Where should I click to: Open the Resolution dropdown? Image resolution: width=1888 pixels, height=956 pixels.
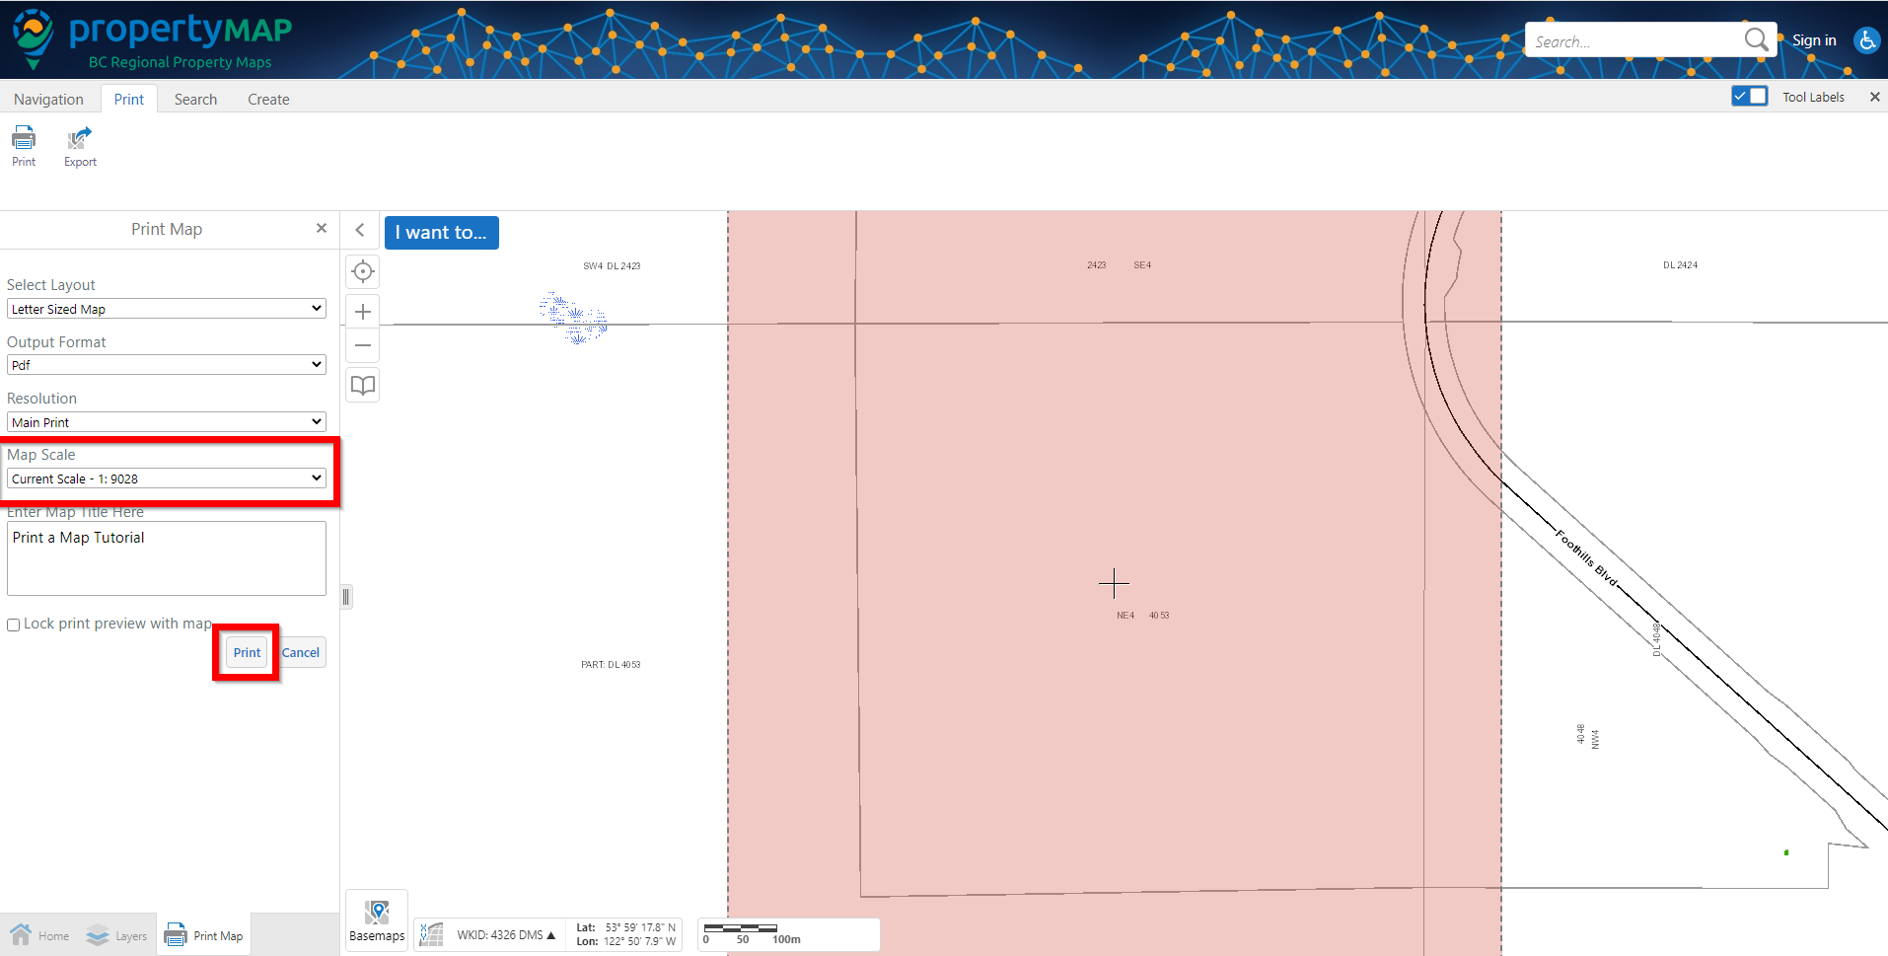(167, 422)
